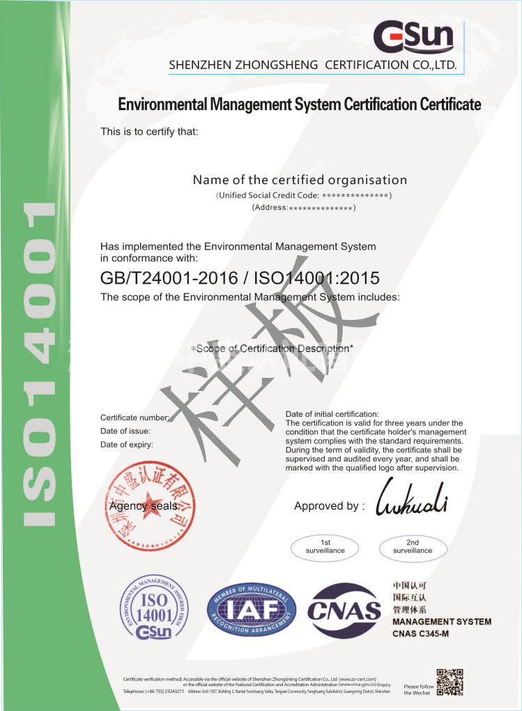Click "Approved by :" label

329,506
